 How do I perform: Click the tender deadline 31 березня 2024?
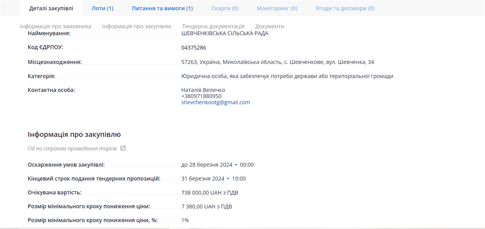(203, 179)
